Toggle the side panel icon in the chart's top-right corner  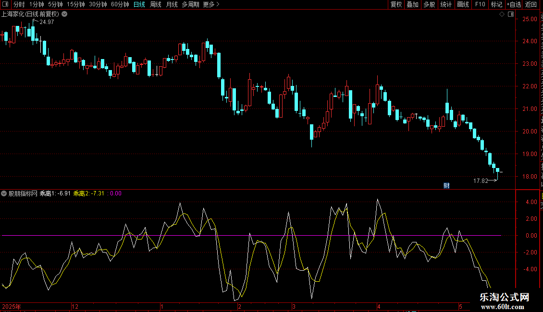tap(511, 14)
